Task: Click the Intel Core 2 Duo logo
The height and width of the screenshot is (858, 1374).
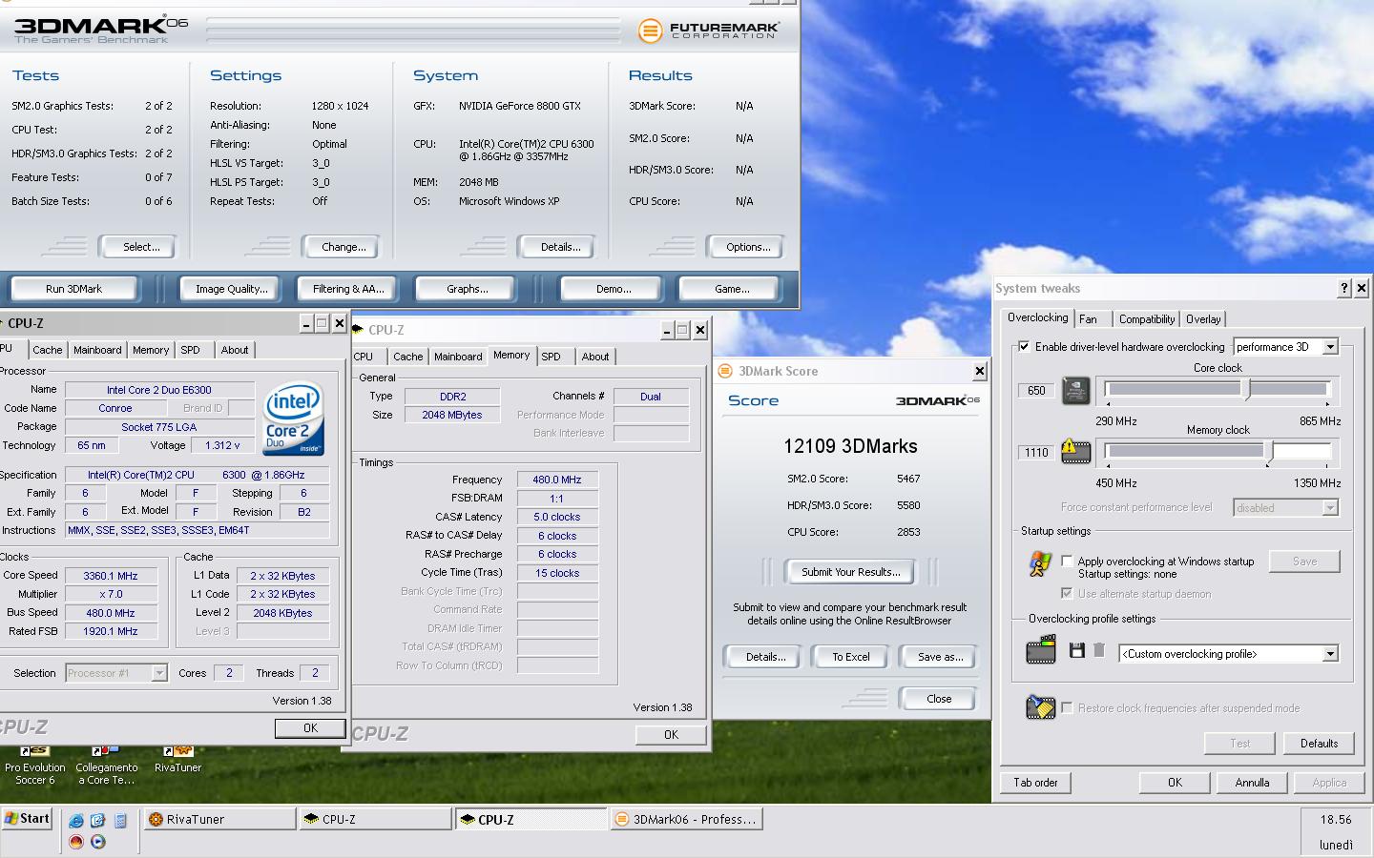Action: pos(293,419)
